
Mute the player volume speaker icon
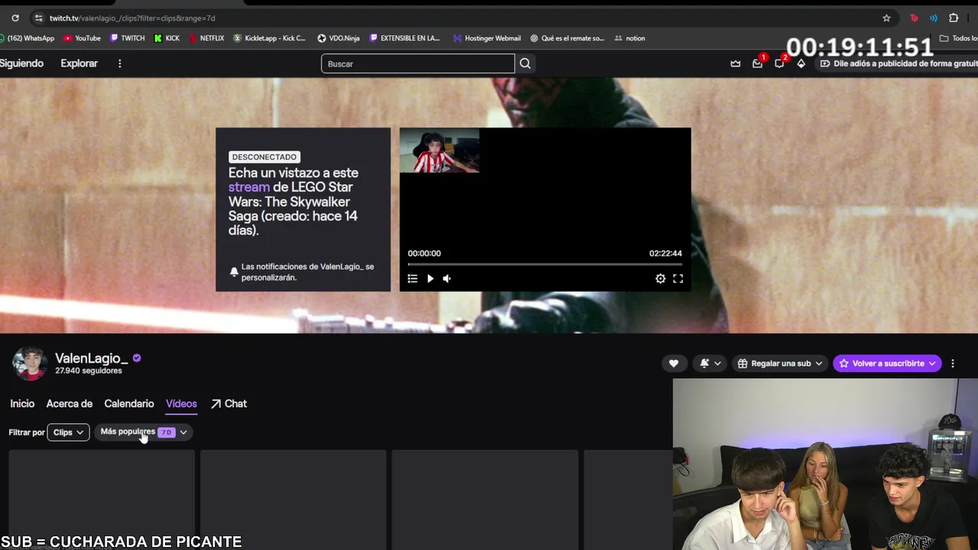pos(447,279)
